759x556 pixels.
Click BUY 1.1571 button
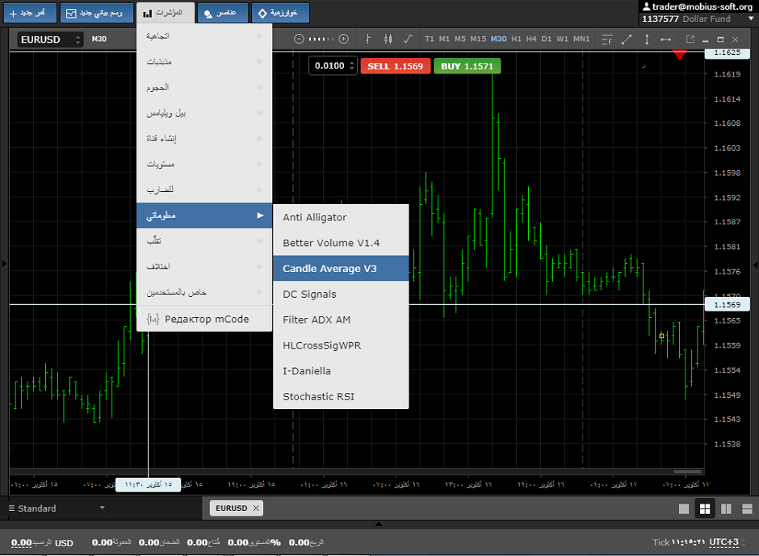468,66
